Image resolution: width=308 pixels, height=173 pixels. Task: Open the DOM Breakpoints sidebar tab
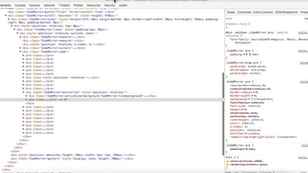click(x=286, y=12)
